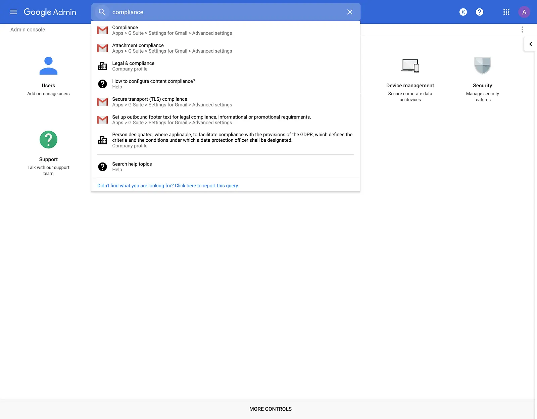
Task: Open the Support label link
Action: (48, 159)
